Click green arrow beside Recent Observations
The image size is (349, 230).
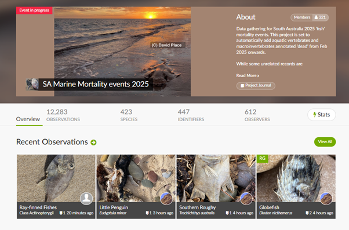93,143
